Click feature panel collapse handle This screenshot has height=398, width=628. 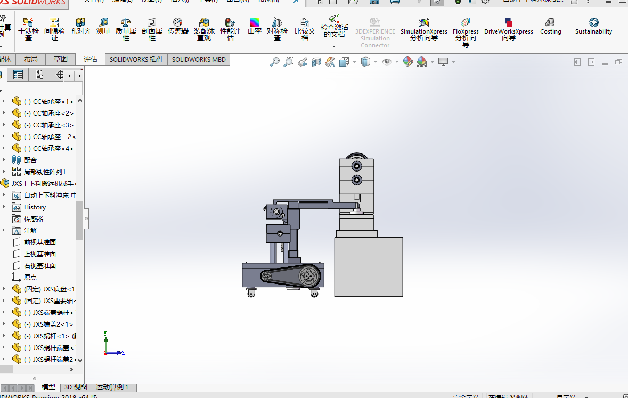coord(86,218)
